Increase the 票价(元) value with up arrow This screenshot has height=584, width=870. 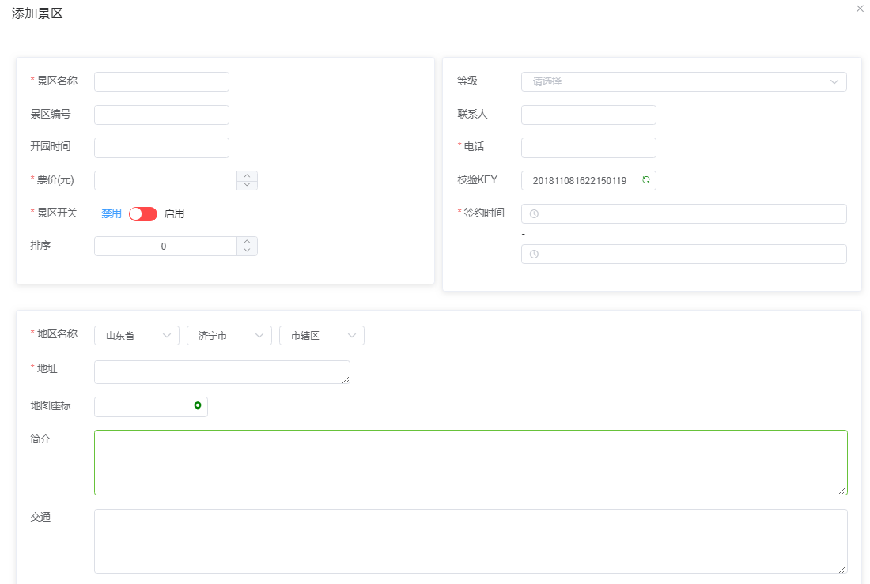(x=247, y=175)
